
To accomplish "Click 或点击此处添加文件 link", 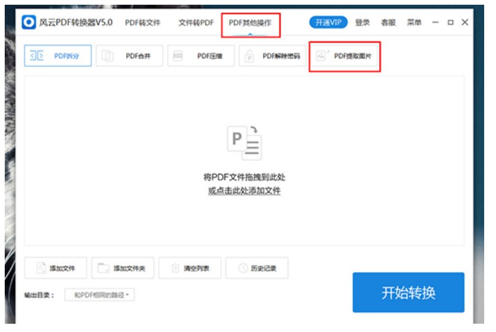I will (244, 191).
